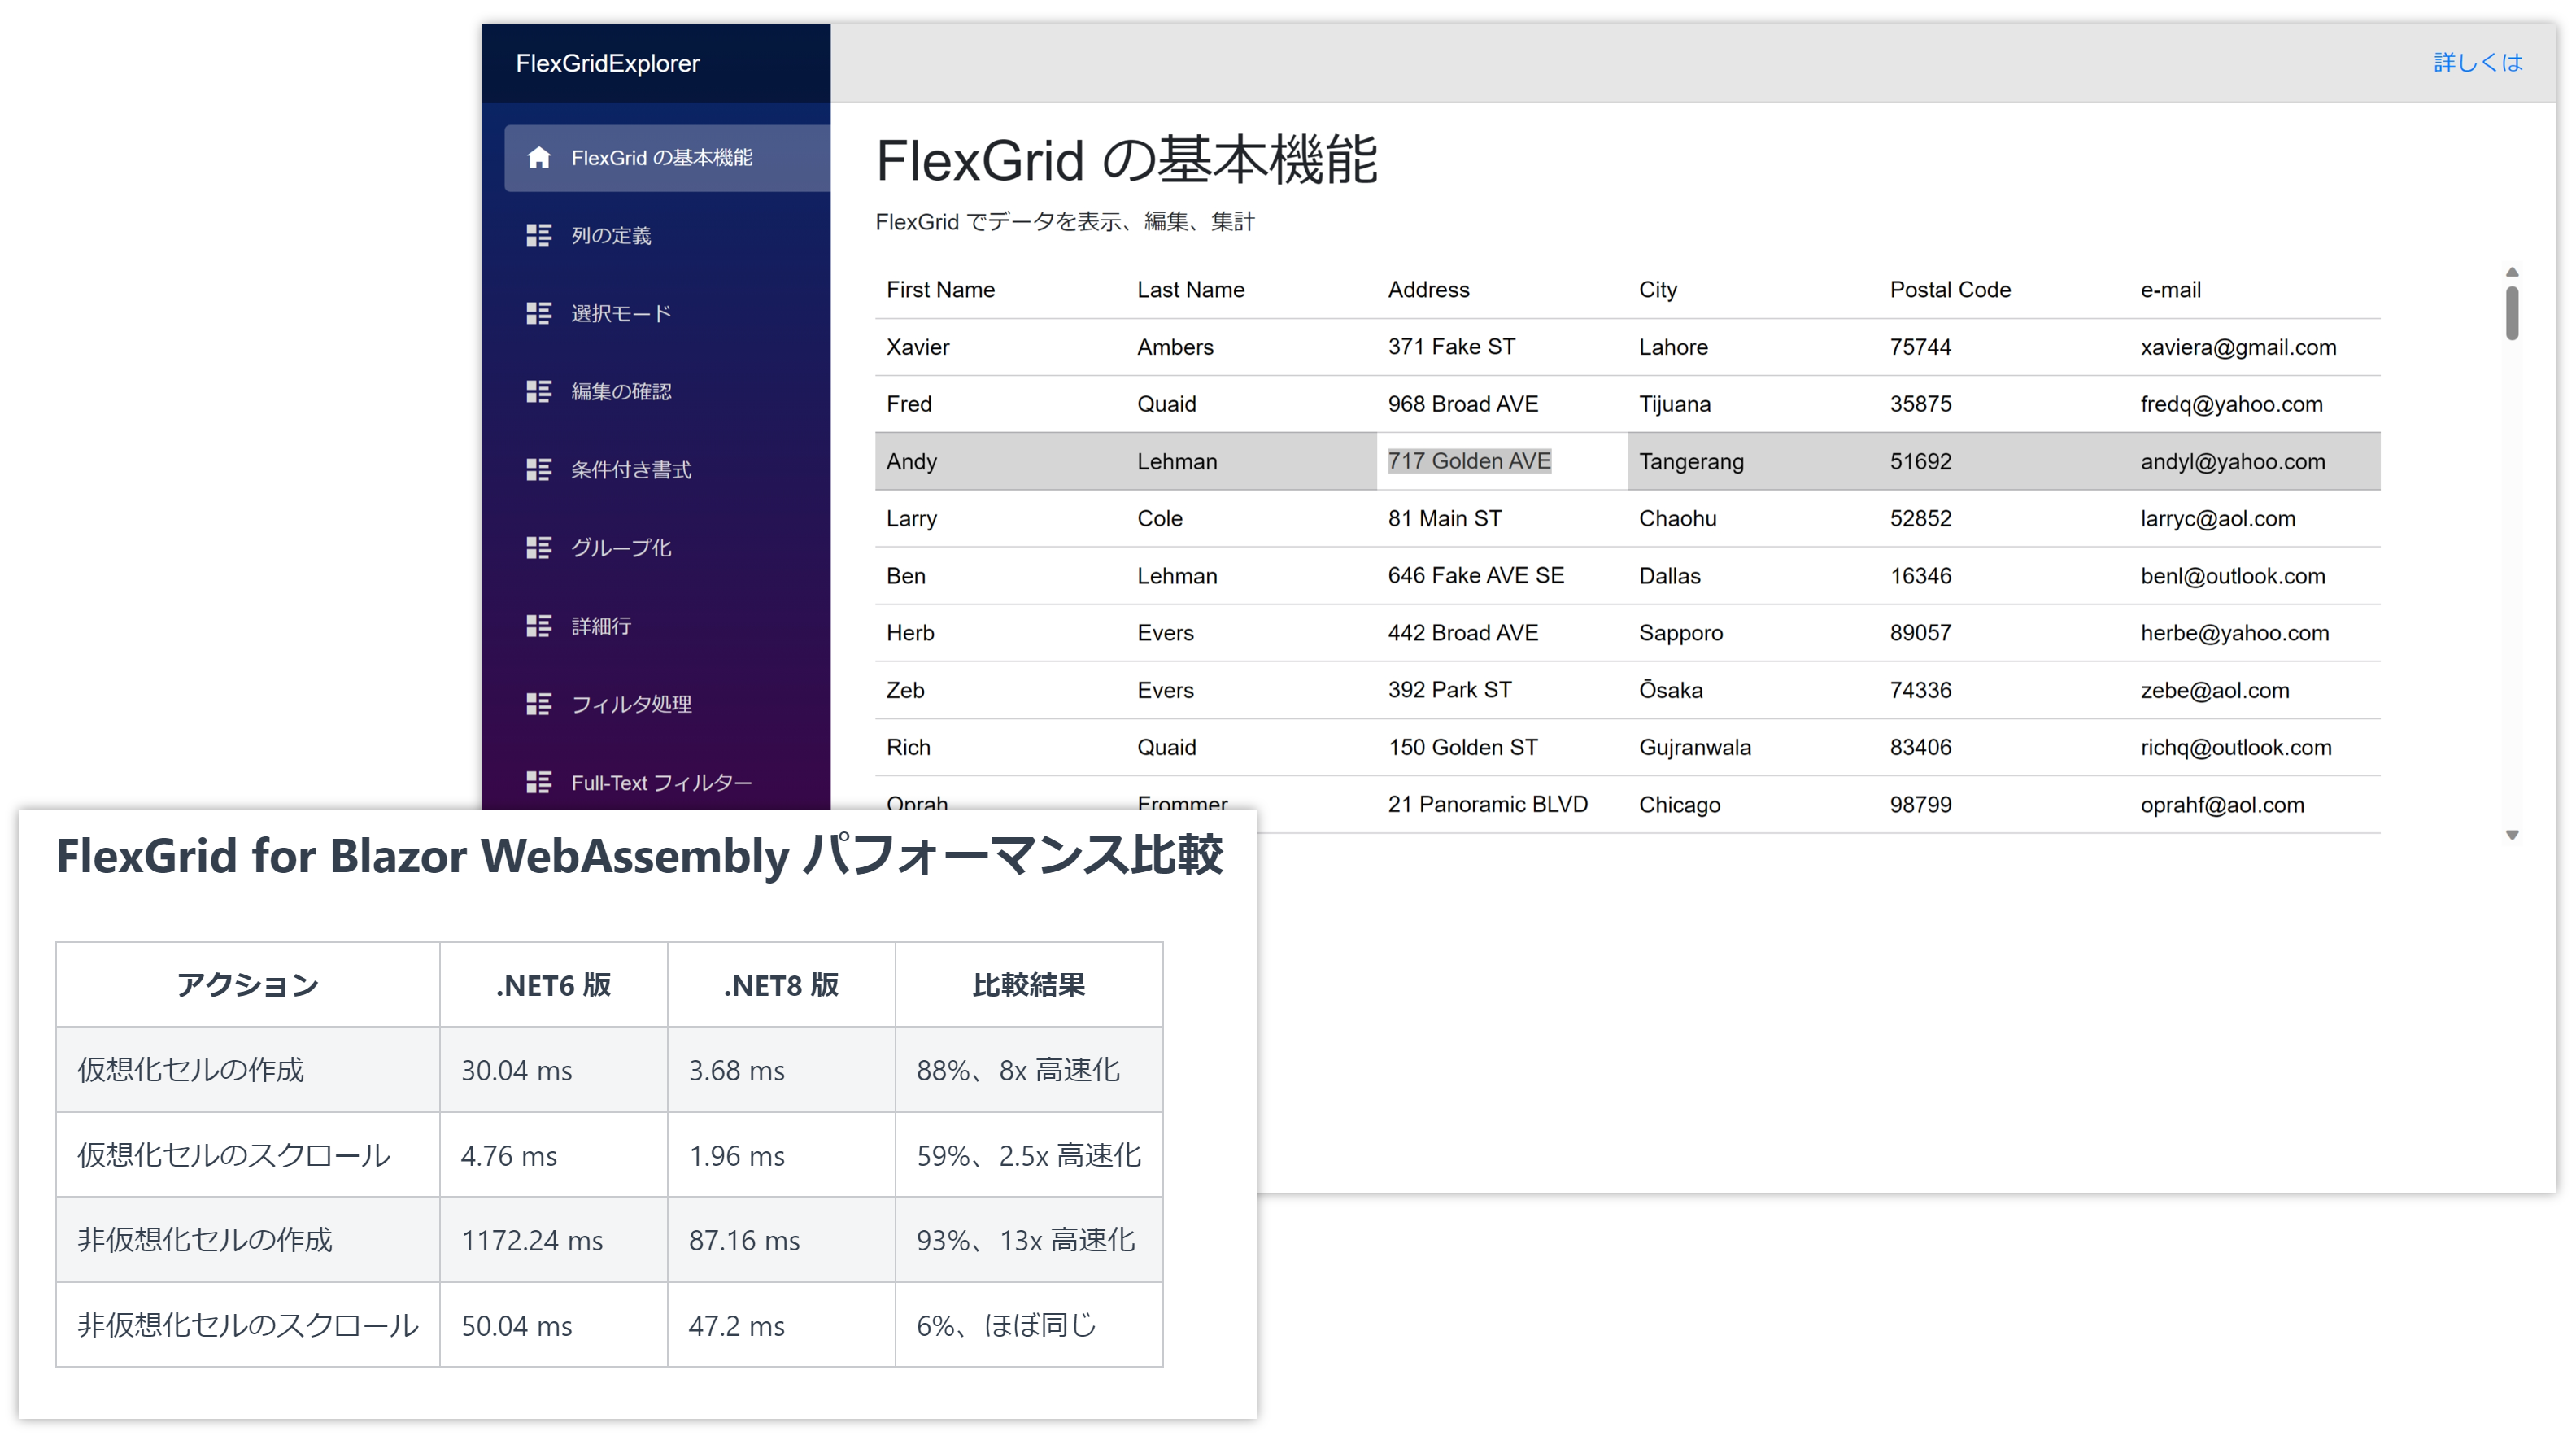Screen dimensions: 2576x1449
Task: Open the グループ化 sidebar page
Action: [x=667, y=547]
